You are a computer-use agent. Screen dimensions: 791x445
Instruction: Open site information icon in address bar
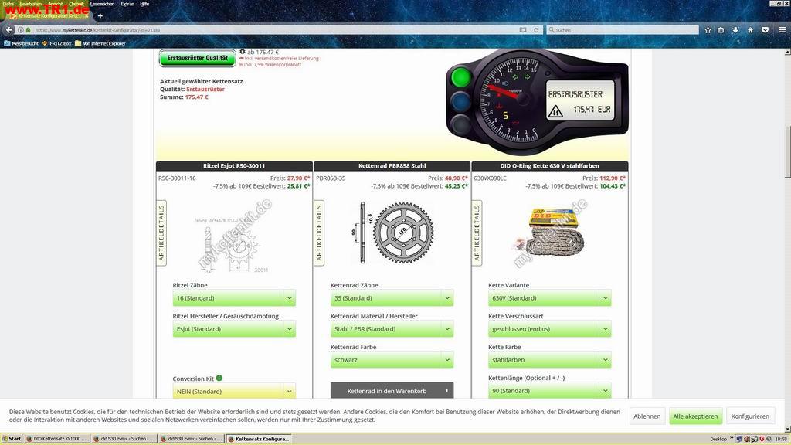(x=21, y=30)
